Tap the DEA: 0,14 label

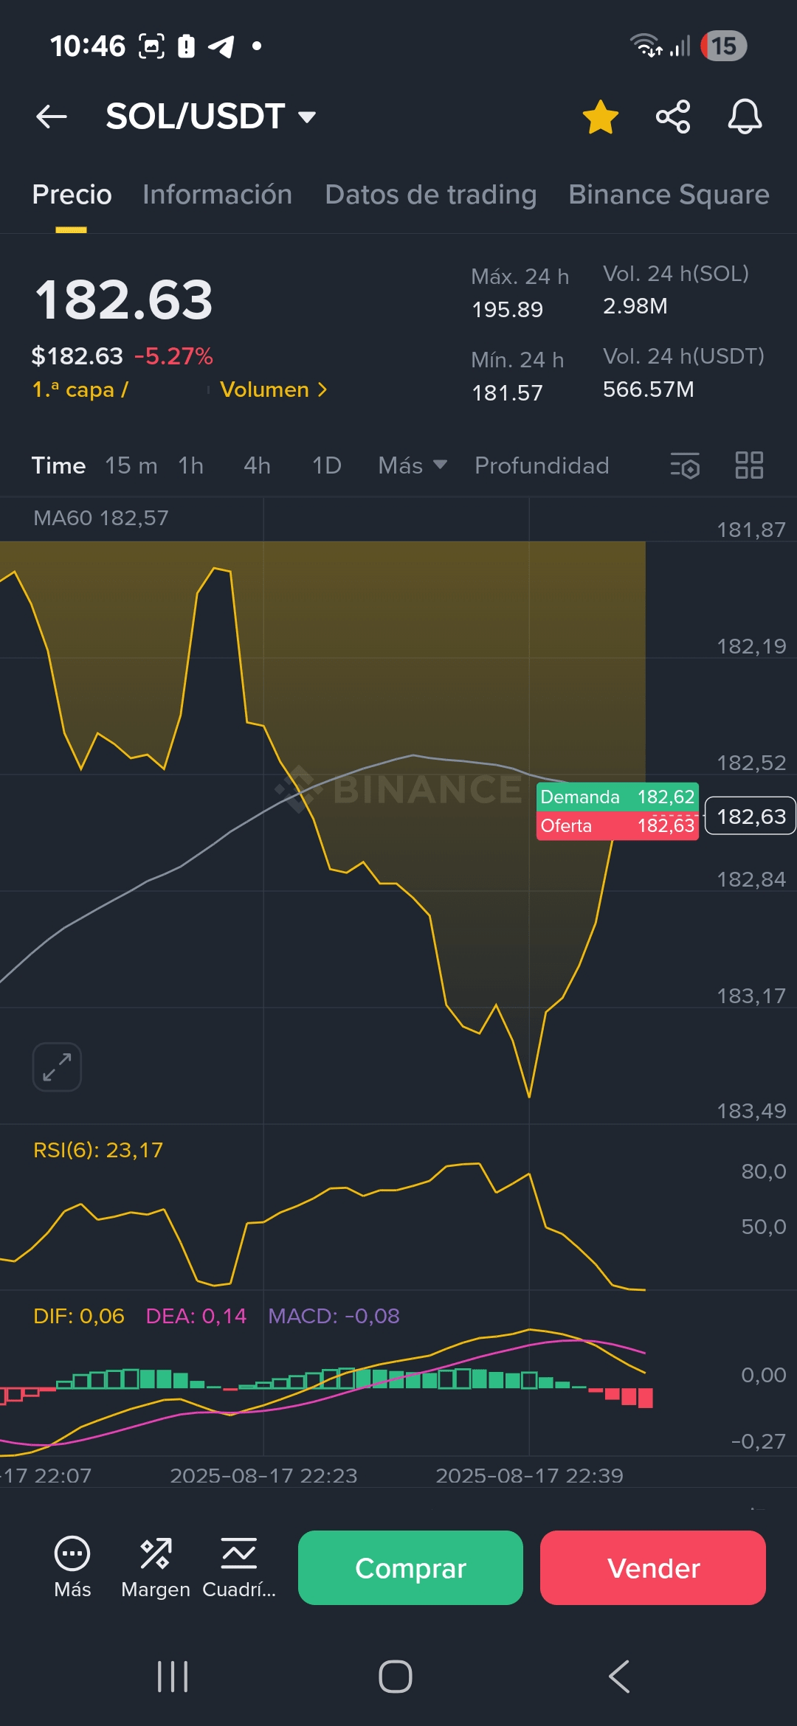(196, 1316)
